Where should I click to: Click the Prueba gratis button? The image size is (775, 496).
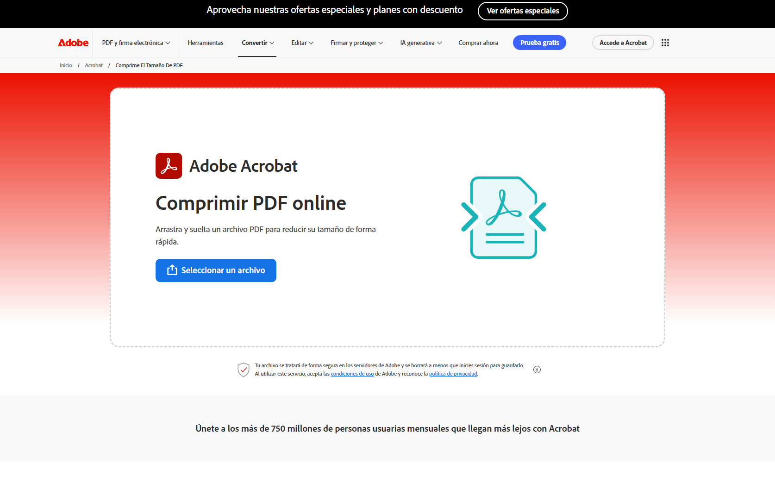[x=539, y=43]
